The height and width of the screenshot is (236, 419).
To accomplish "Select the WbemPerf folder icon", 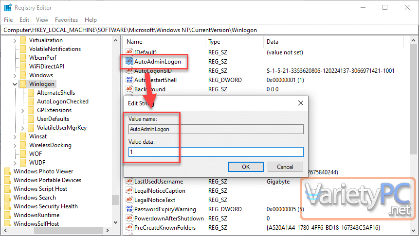I will tap(23, 58).
